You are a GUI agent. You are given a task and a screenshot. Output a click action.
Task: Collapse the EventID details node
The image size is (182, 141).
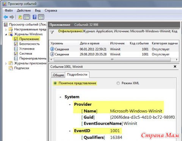pos(70,131)
